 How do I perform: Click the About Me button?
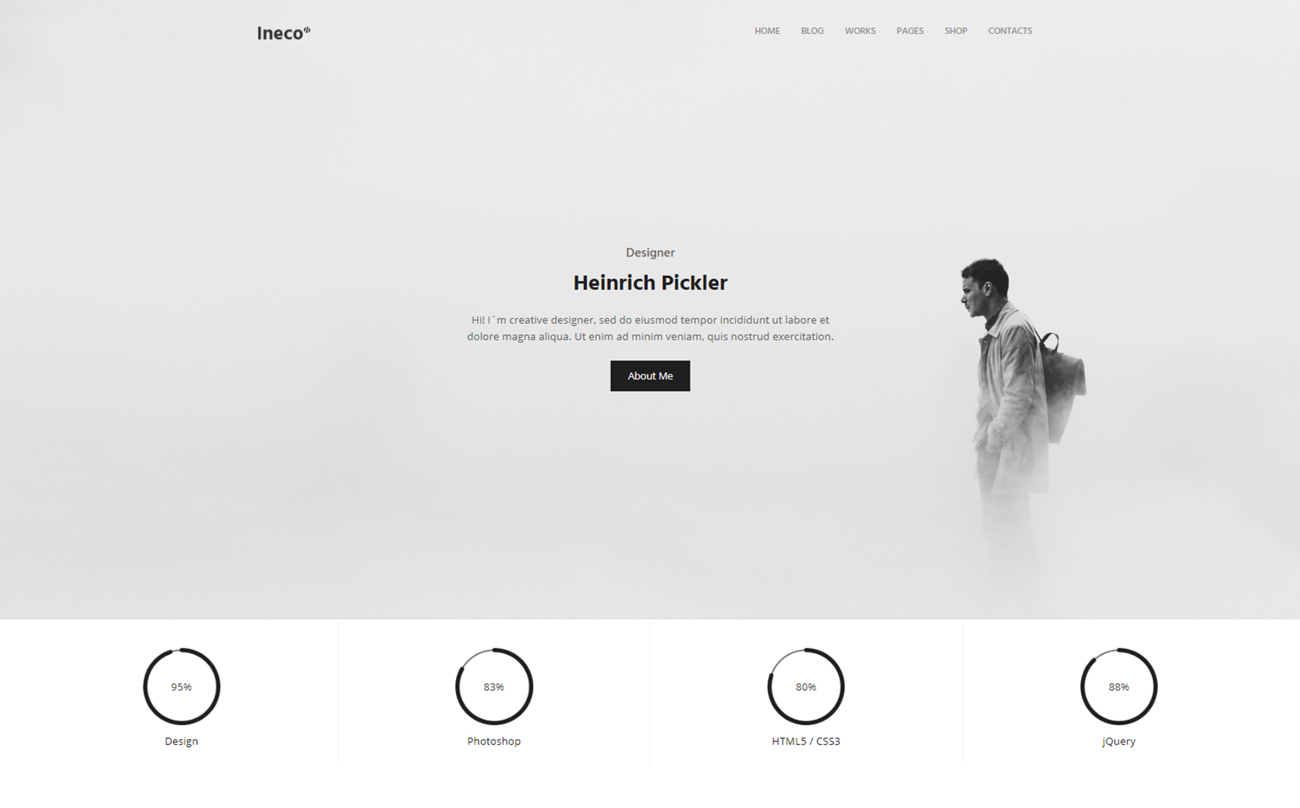pos(649,375)
